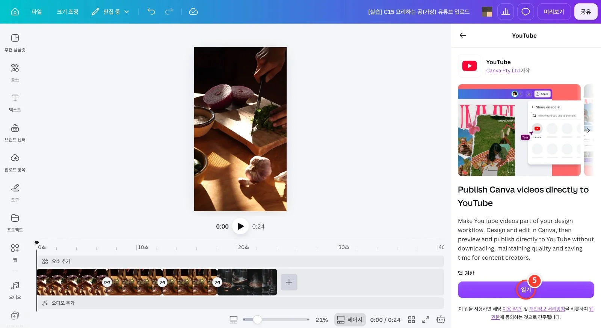Viewport: 601px width, 328px height.
Task: Select the 텍스트 sidebar tool
Action: [x=15, y=103]
